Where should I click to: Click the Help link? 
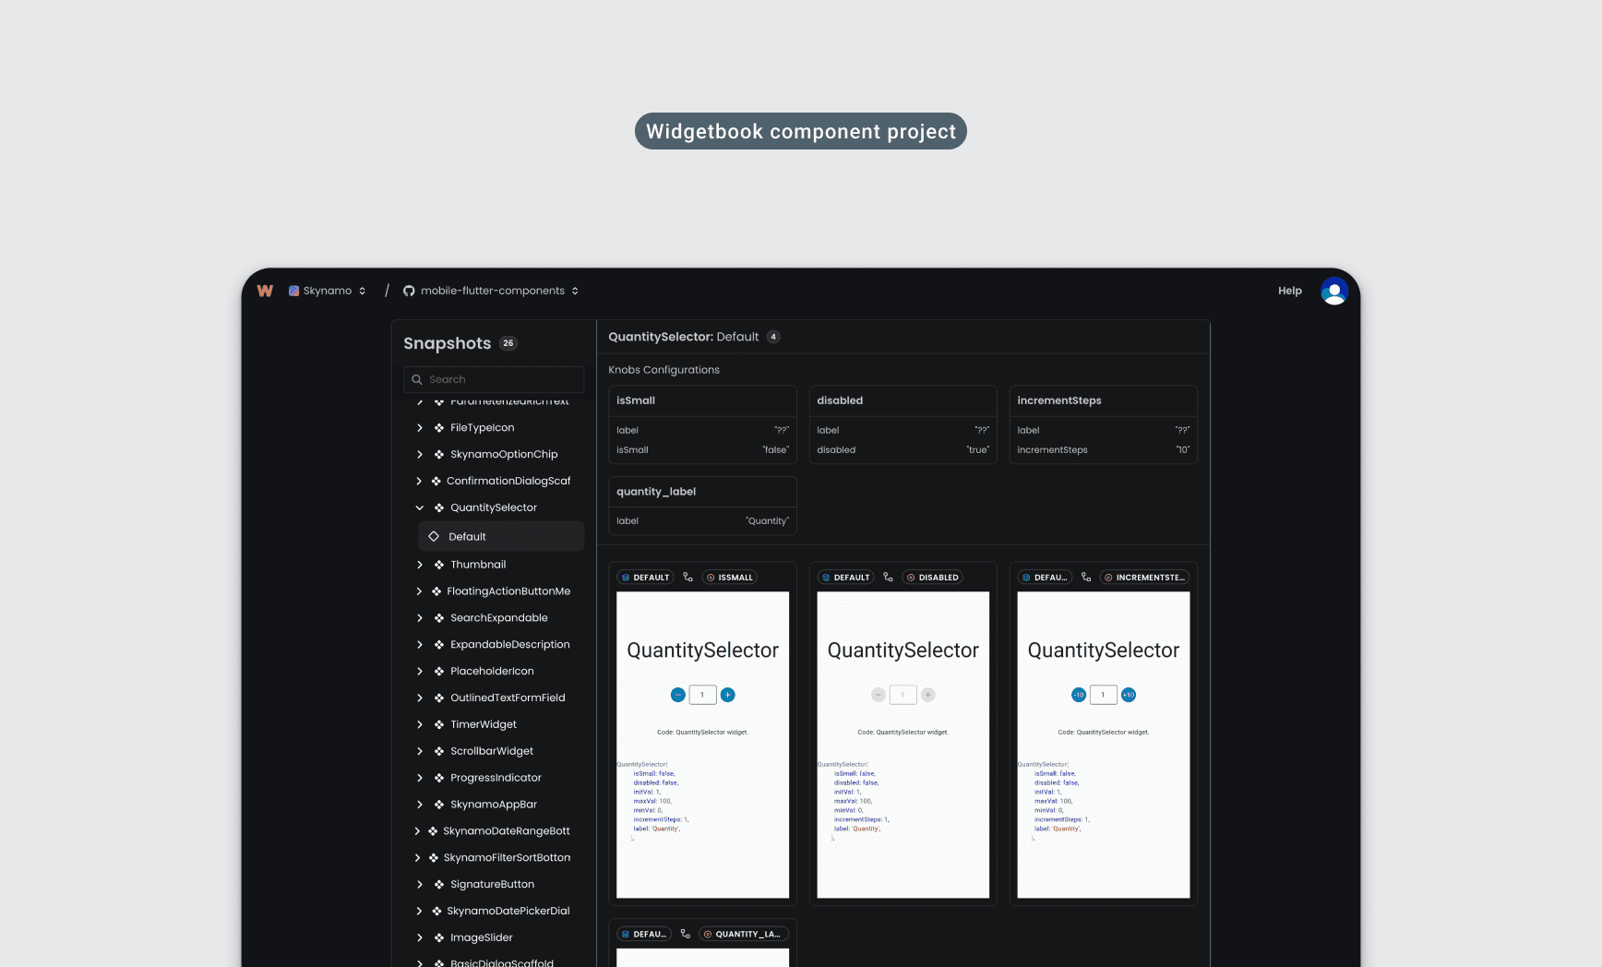[1289, 291]
